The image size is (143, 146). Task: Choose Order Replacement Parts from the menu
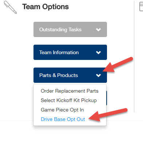pos(69,91)
